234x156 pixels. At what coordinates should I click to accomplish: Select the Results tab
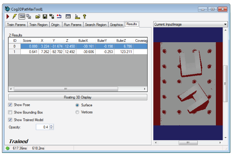pos(132,24)
